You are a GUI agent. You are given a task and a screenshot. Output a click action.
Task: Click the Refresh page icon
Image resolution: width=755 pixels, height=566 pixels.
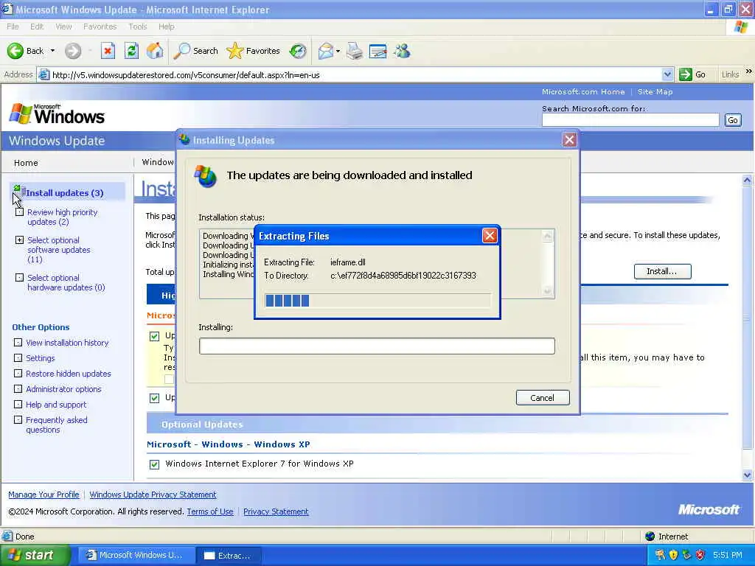point(131,51)
